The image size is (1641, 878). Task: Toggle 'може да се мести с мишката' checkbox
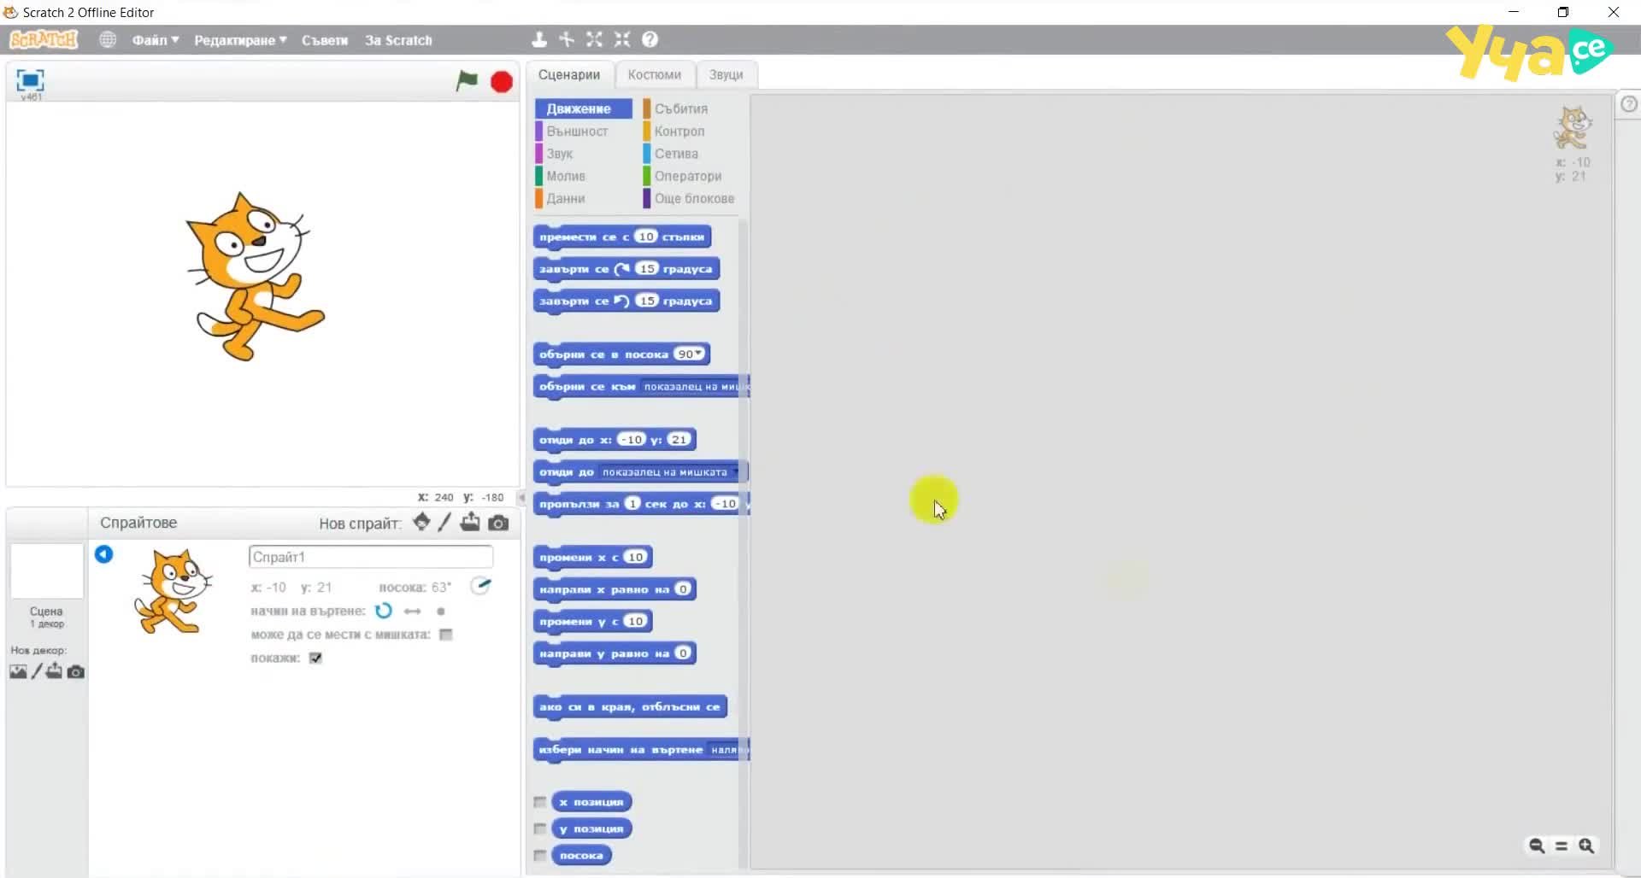pos(446,635)
